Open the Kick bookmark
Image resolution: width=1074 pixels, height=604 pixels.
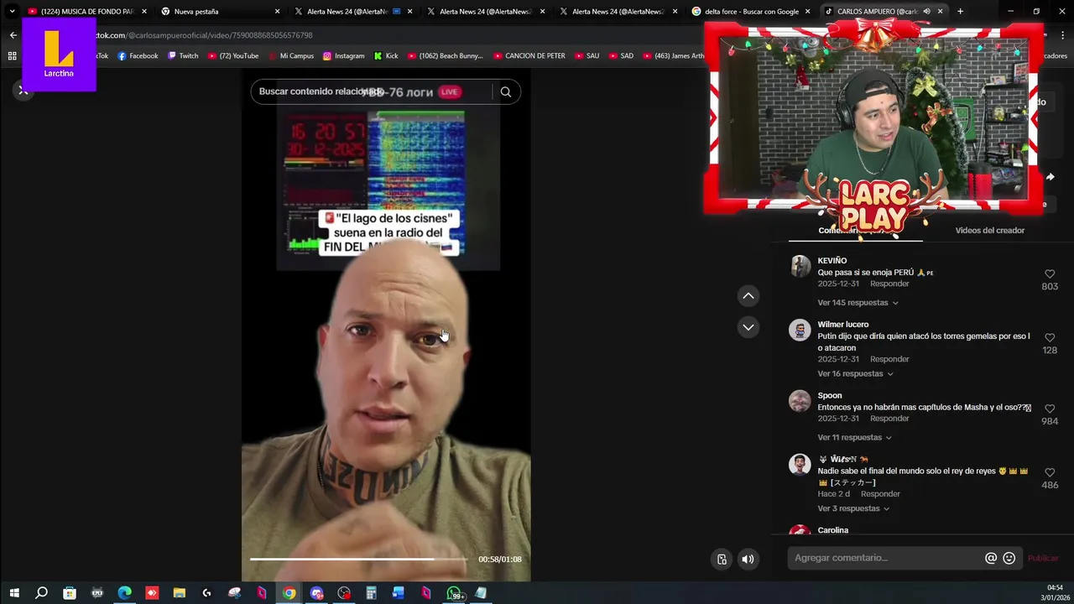tap(386, 56)
